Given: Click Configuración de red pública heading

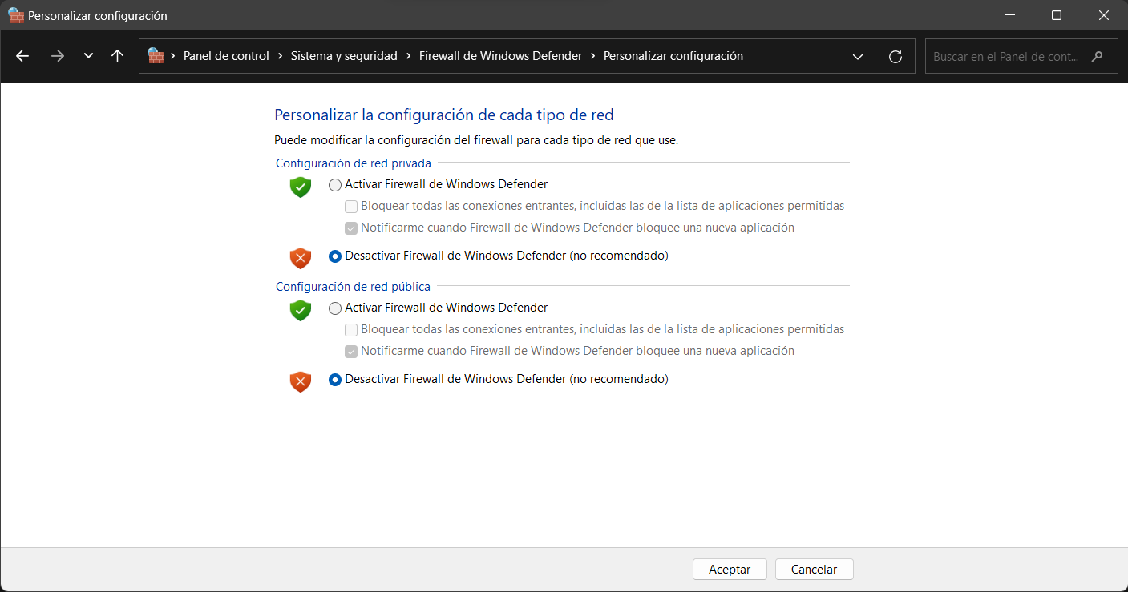Looking at the screenshot, I should click(353, 287).
